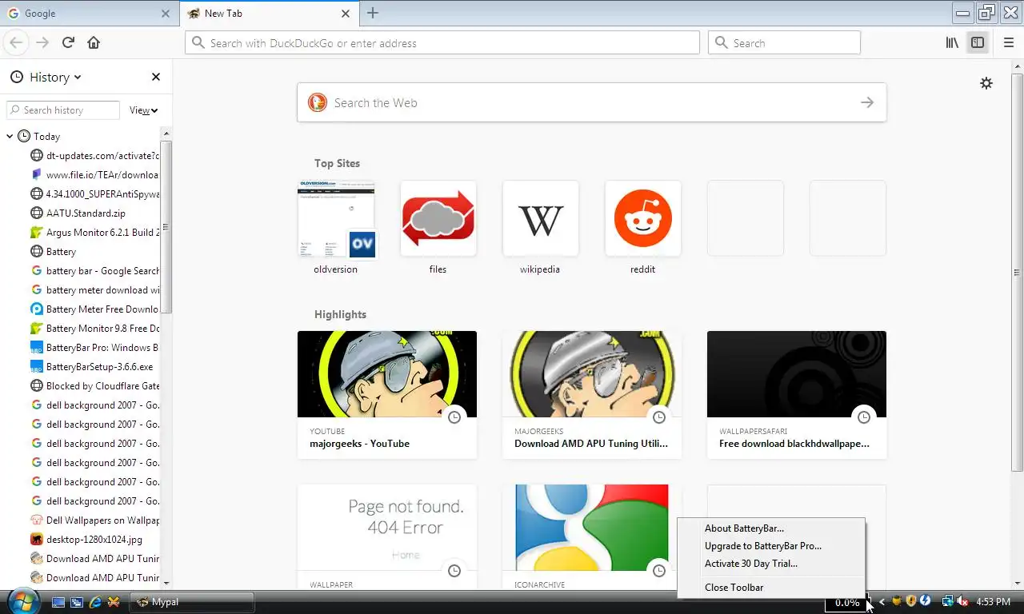Select Activate 30 Day Trial... menu item
Image resolution: width=1024 pixels, height=614 pixels.
[x=751, y=564]
